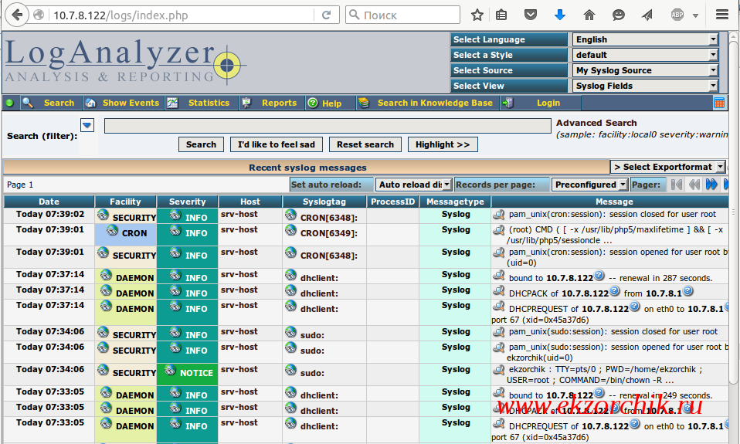The image size is (740, 444).
Task: Open the downloads arrow icon
Action: [x=560, y=15]
